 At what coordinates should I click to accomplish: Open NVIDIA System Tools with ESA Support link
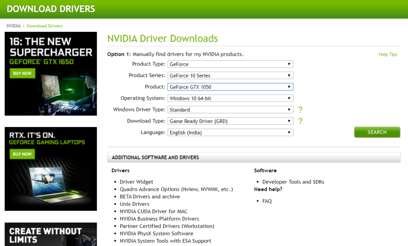[x=165, y=241]
